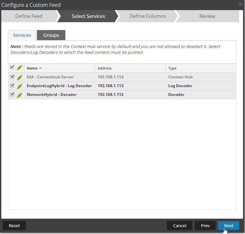Click the green plug icon in table header

pyautogui.click(x=20, y=68)
